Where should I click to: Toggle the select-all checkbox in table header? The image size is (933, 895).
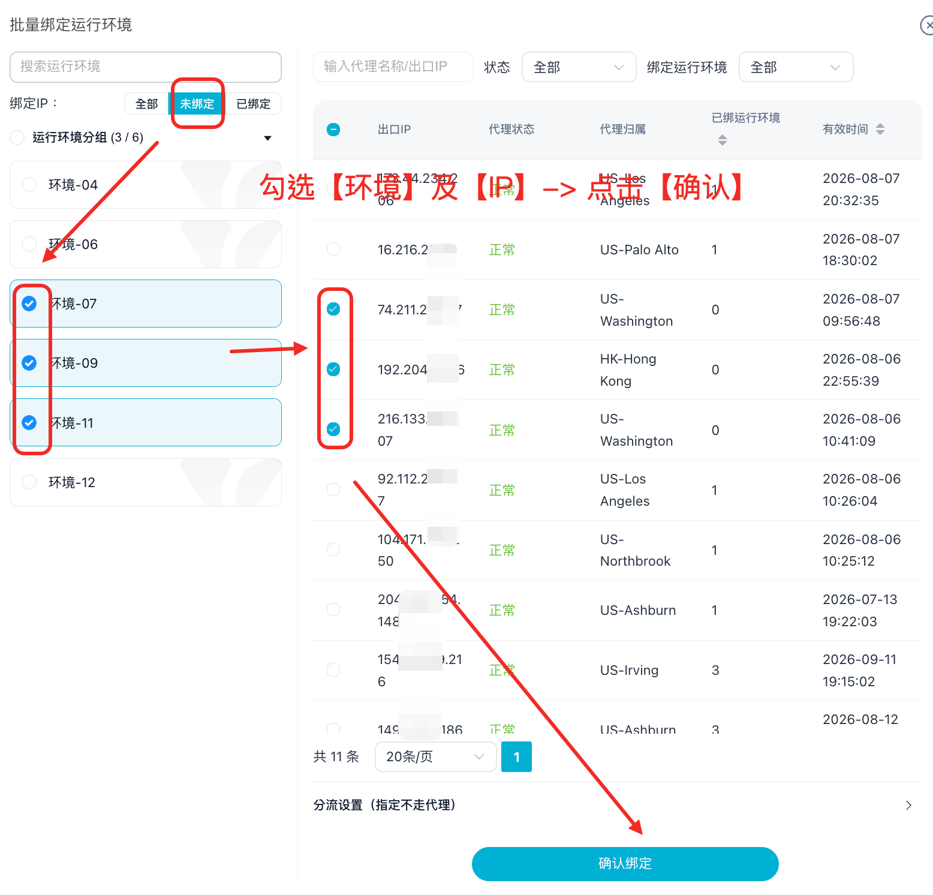pyautogui.click(x=333, y=129)
